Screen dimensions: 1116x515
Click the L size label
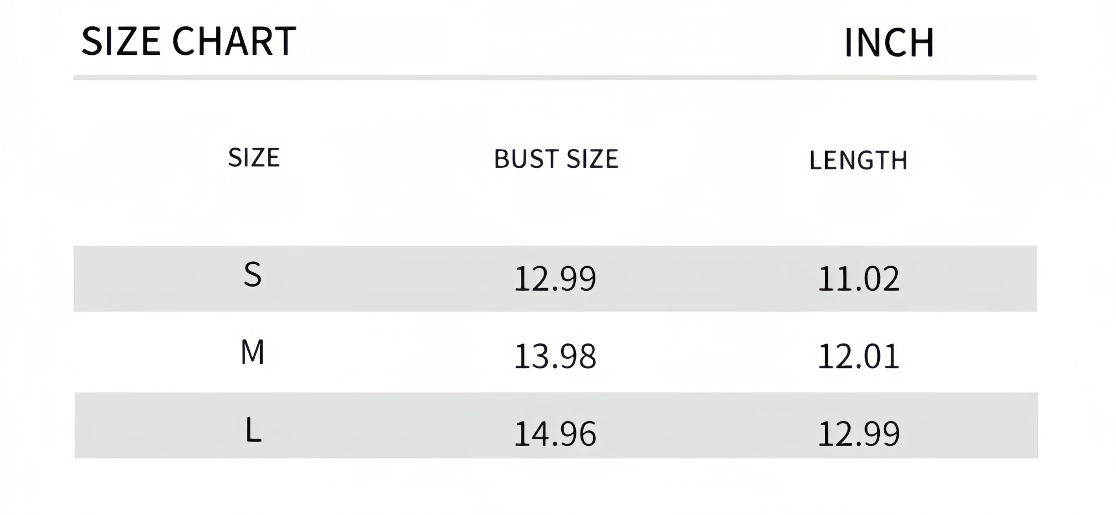click(254, 430)
